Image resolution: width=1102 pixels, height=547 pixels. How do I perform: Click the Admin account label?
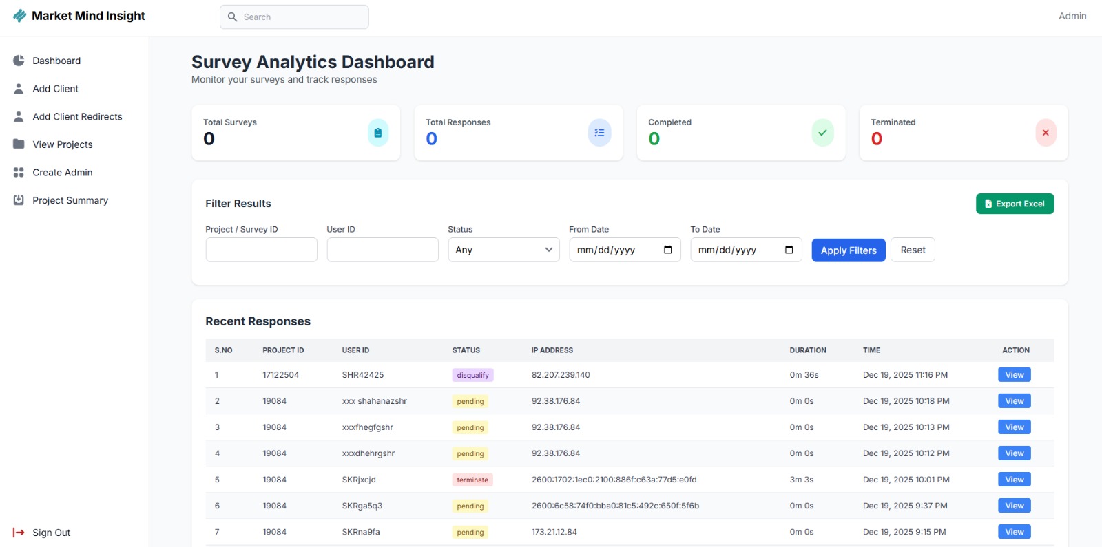tap(1072, 16)
